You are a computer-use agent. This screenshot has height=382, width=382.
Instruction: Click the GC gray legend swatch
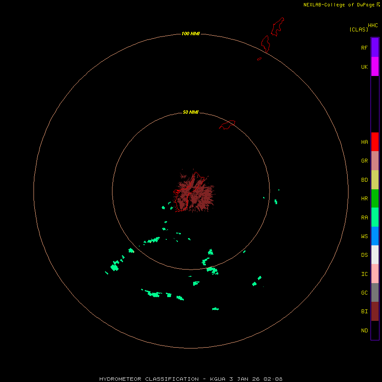coord(375,292)
